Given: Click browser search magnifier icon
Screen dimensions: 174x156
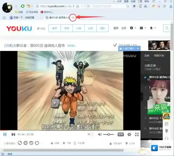Looking at the screenshot, I should click(x=128, y=6).
